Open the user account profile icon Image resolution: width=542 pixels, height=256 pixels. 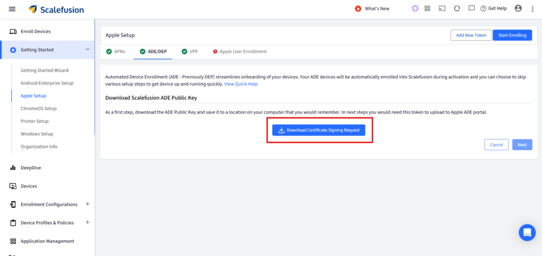(x=518, y=8)
